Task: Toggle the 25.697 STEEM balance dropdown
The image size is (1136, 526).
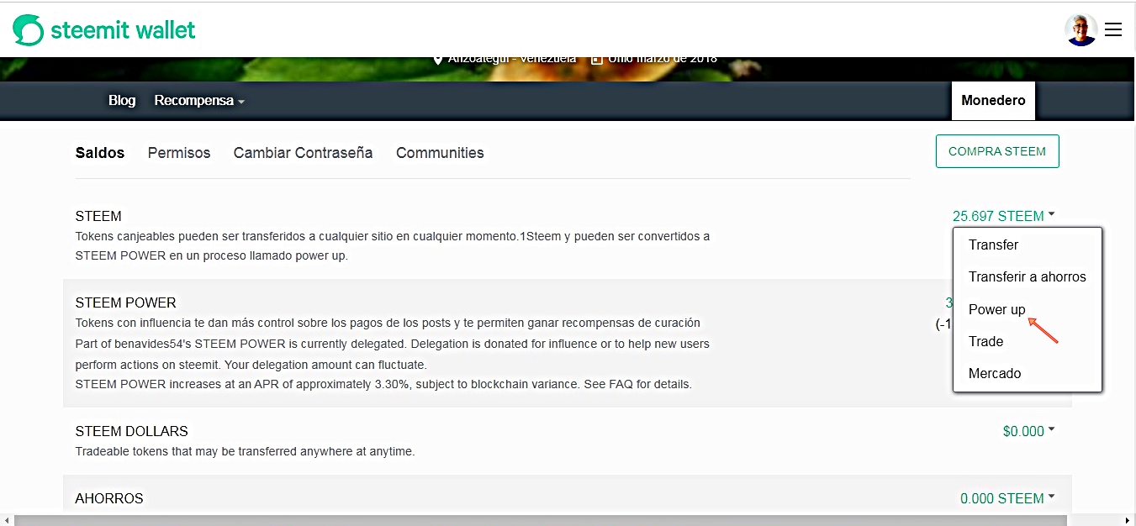Action: (x=1003, y=216)
